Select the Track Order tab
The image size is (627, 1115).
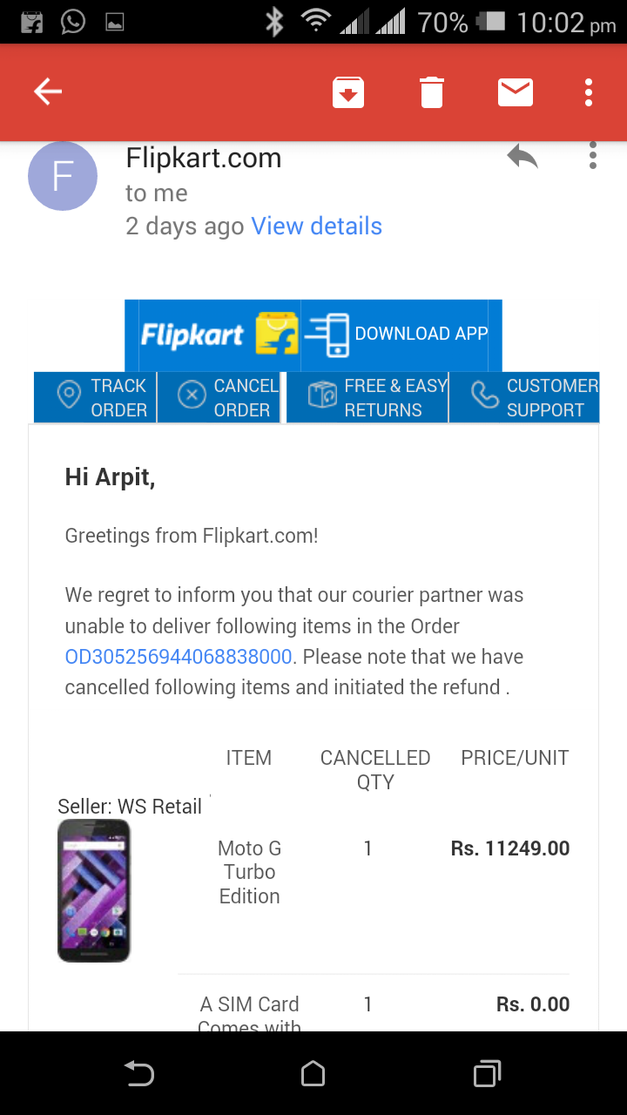96,397
